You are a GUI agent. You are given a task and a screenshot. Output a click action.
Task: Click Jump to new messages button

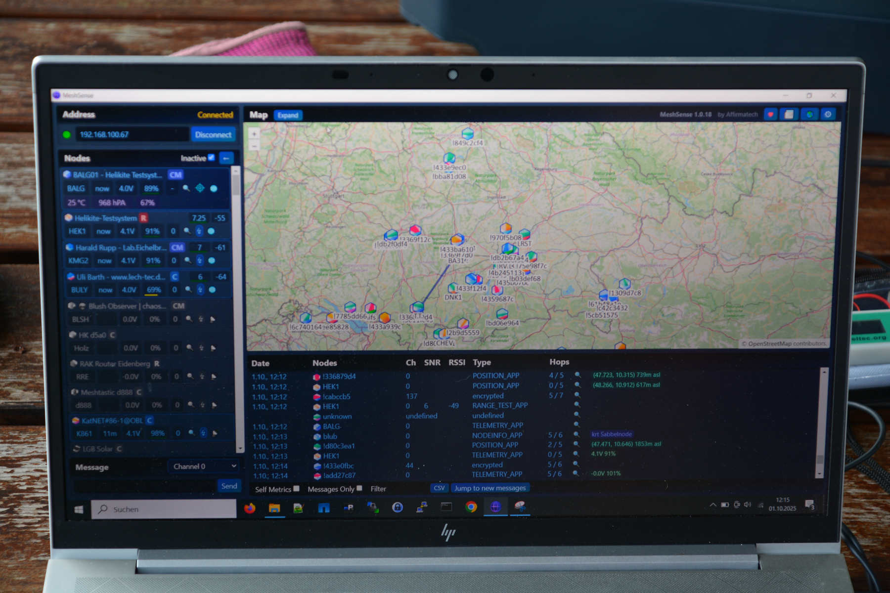coord(490,488)
